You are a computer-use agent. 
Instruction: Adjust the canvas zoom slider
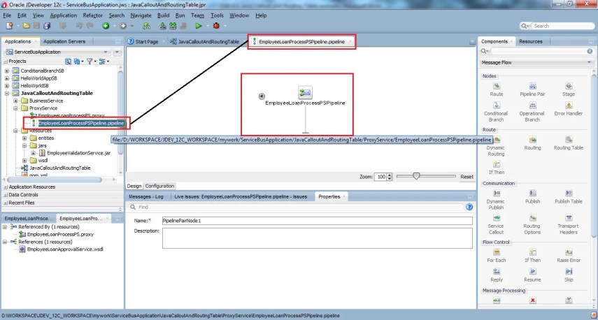416,176
